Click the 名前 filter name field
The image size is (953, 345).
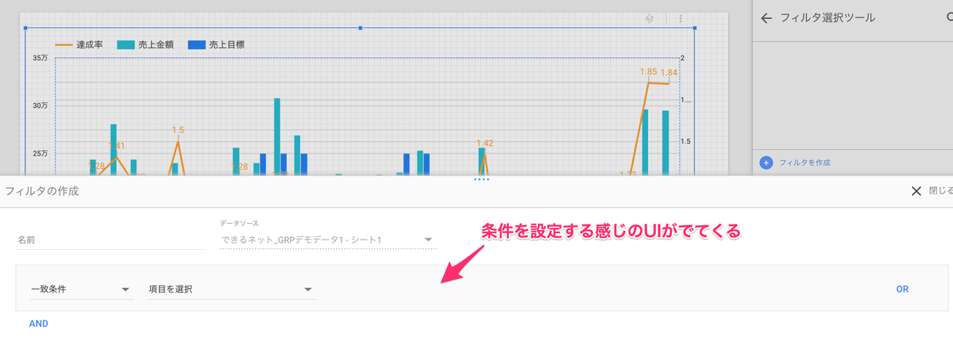[110, 240]
